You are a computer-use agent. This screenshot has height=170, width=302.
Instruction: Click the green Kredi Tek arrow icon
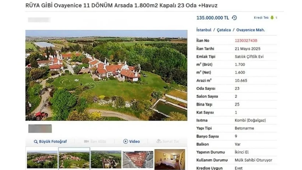click(272, 18)
